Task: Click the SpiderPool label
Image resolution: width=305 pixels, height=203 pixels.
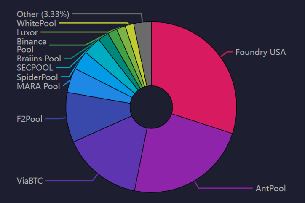Action: (x=37, y=77)
